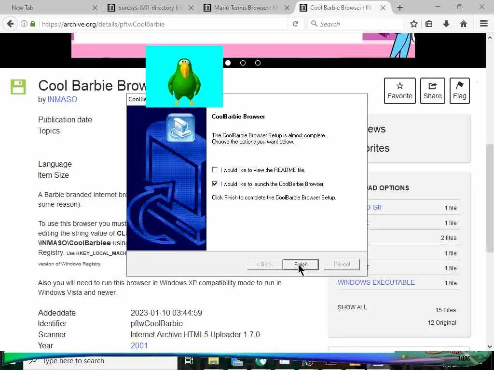This screenshot has width=494, height=370.
Task: Click the installer computer icon in setup wizard
Action: [180, 128]
